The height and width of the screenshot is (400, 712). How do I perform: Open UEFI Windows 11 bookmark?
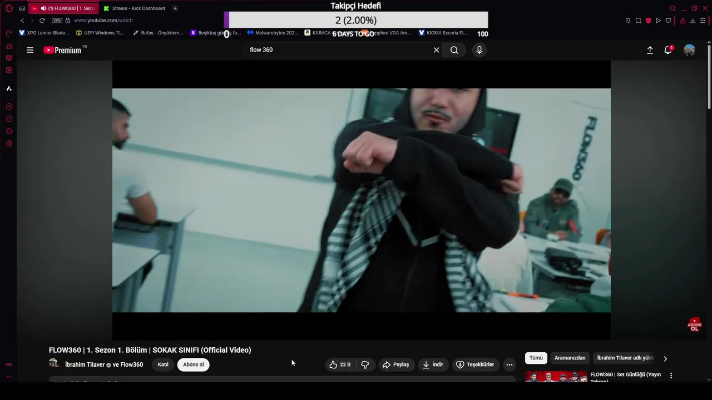[100, 33]
